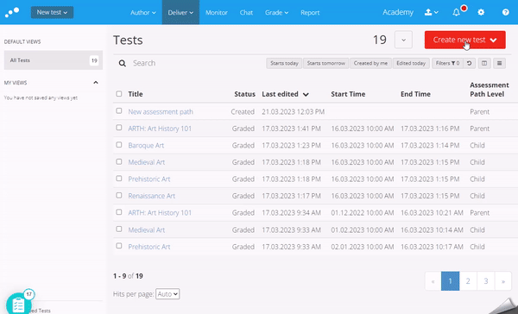518x314 pixels.
Task: Open the Renaissance Art test link
Action: (x=152, y=196)
